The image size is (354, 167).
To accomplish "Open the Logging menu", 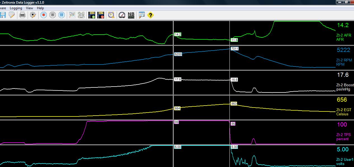I will [x=16, y=8].
